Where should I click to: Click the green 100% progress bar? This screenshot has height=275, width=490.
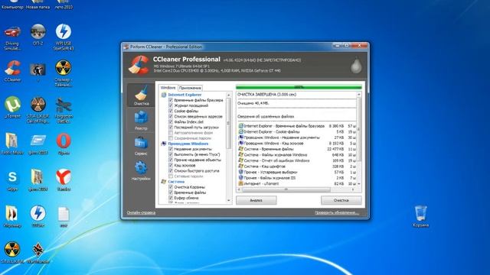[299, 87]
